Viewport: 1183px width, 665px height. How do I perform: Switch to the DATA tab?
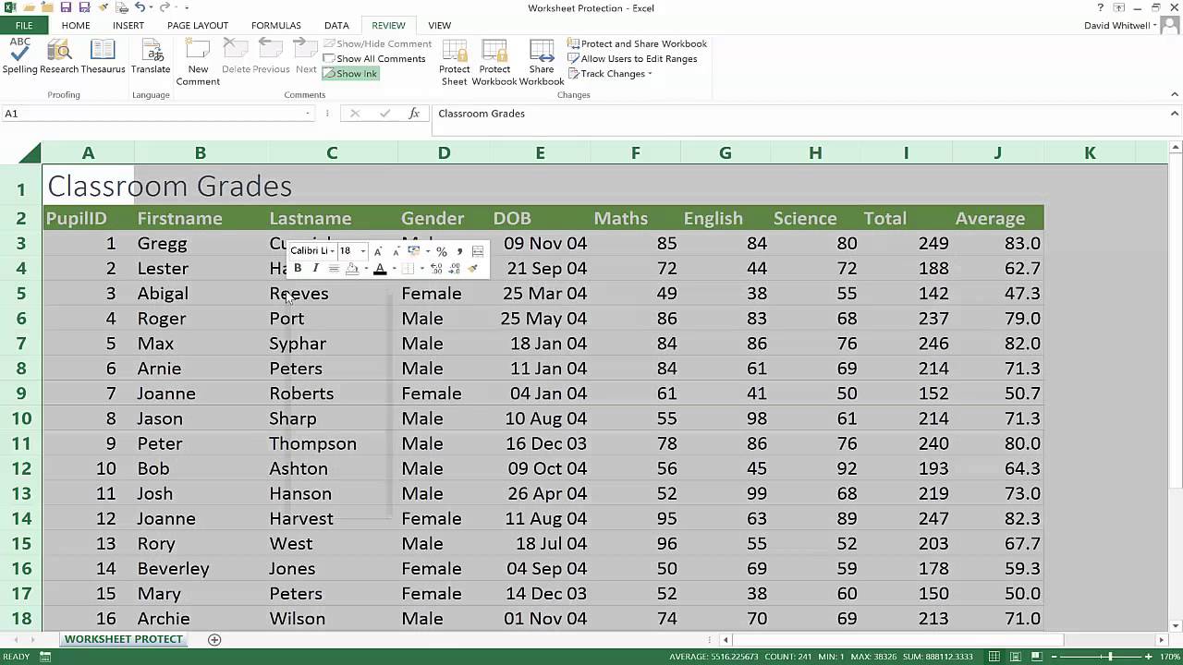pyautogui.click(x=336, y=26)
